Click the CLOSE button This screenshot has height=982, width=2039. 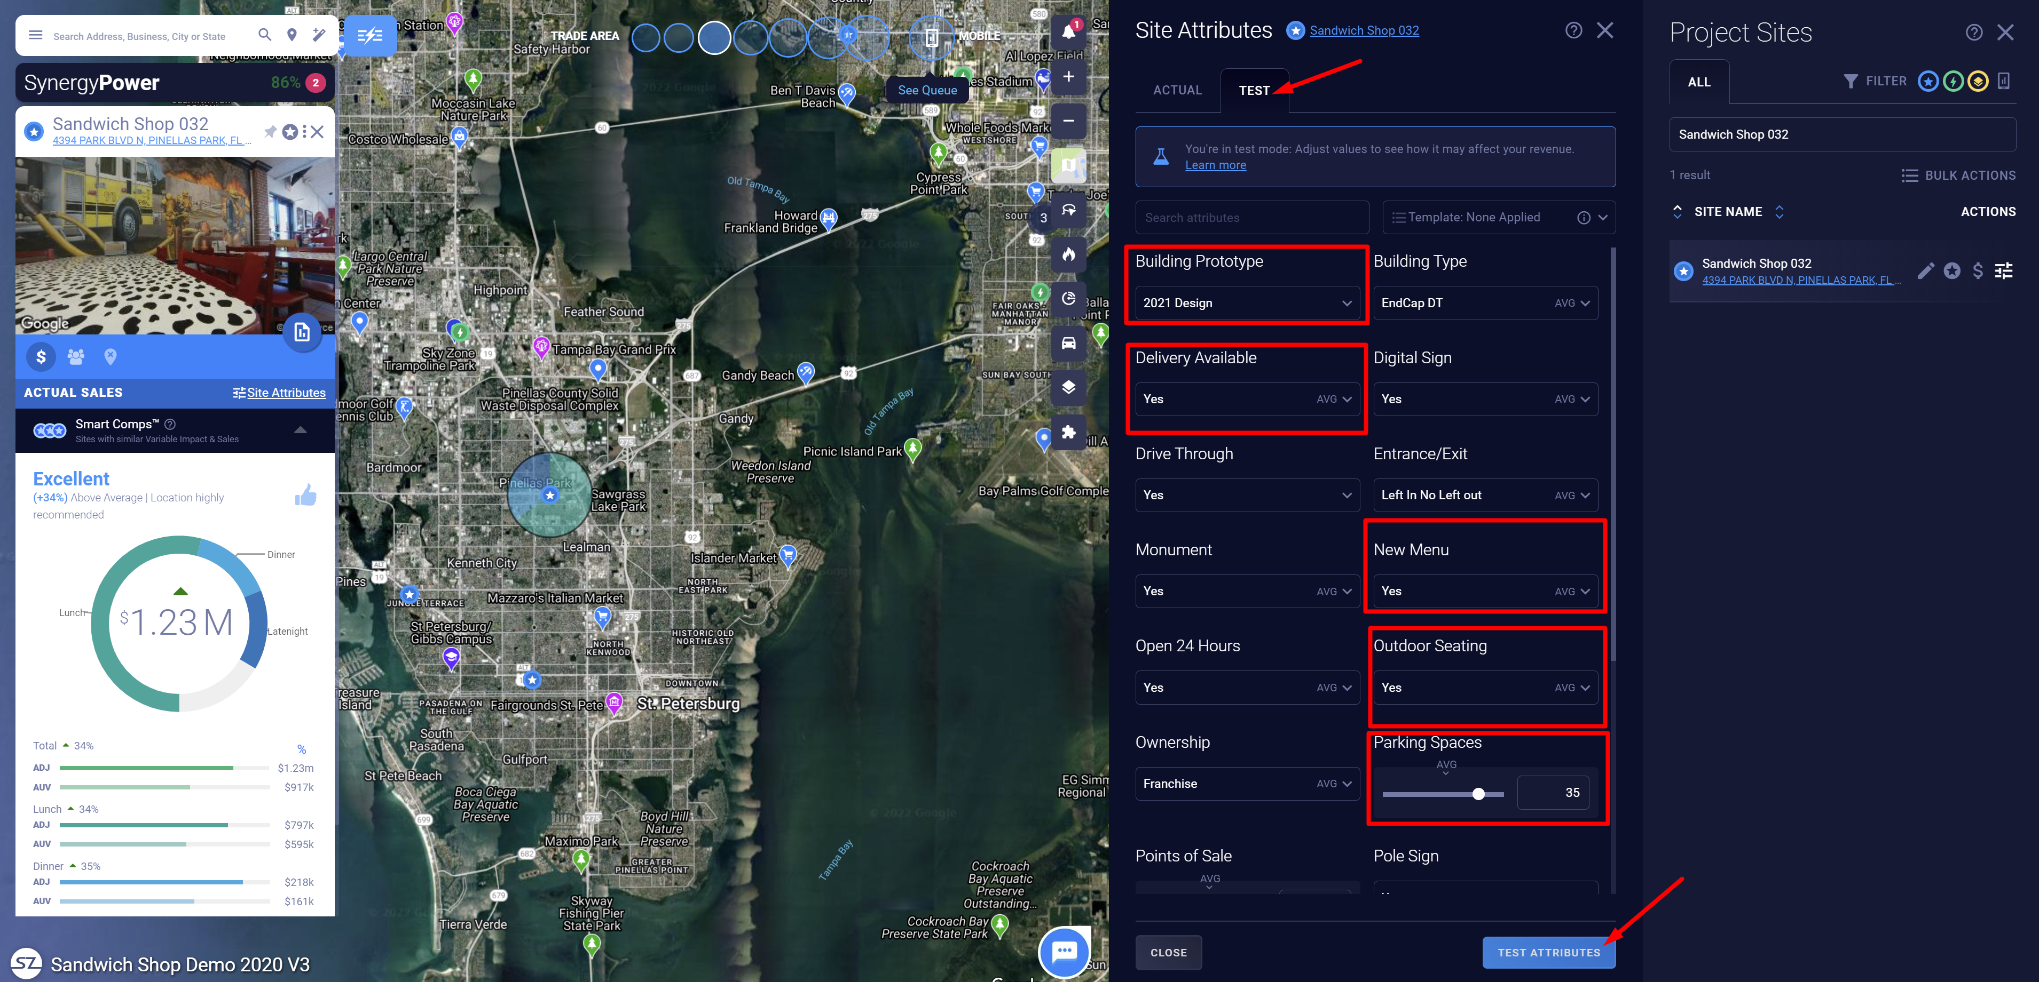click(1168, 953)
